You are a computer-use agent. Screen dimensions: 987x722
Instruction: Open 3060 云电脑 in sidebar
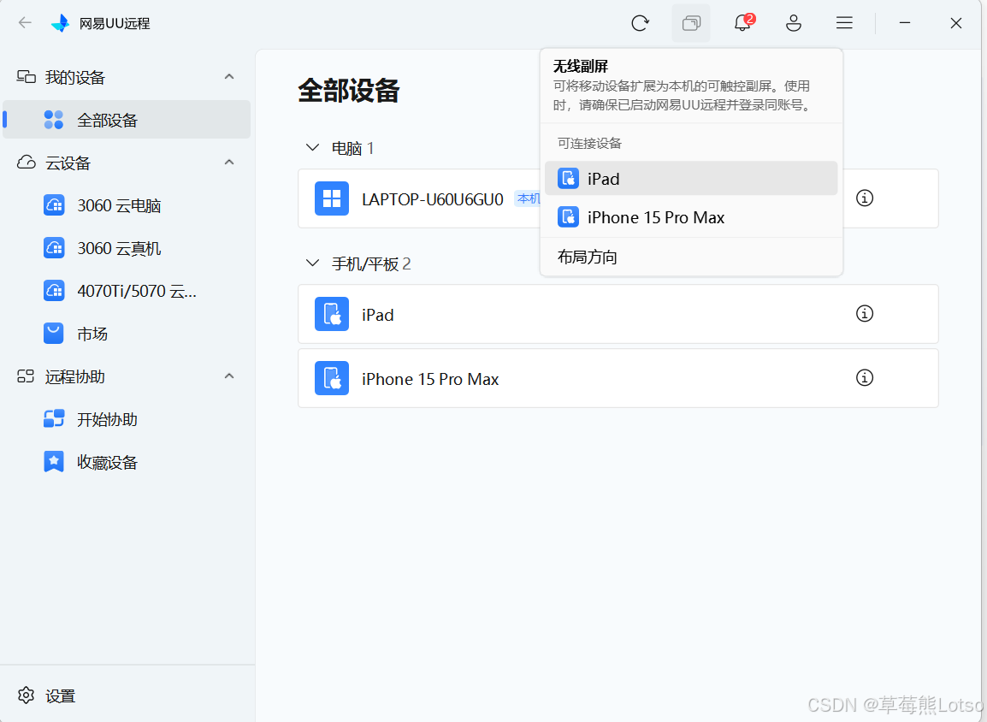click(127, 205)
